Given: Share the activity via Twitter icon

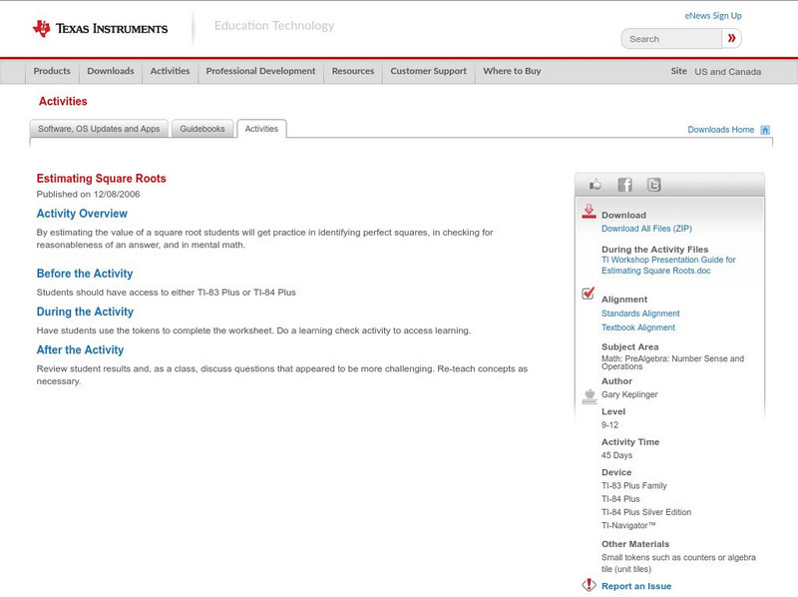Looking at the screenshot, I should (653, 185).
